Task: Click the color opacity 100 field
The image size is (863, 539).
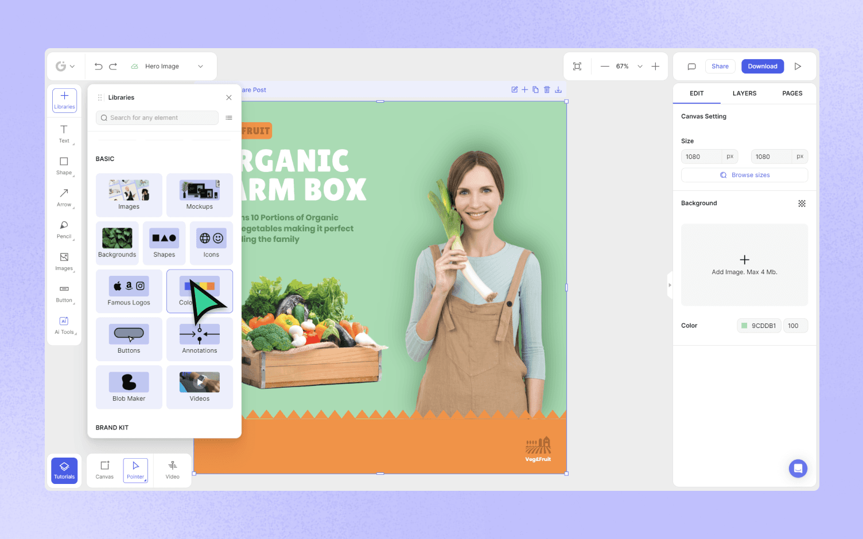Action: click(795, 326)
